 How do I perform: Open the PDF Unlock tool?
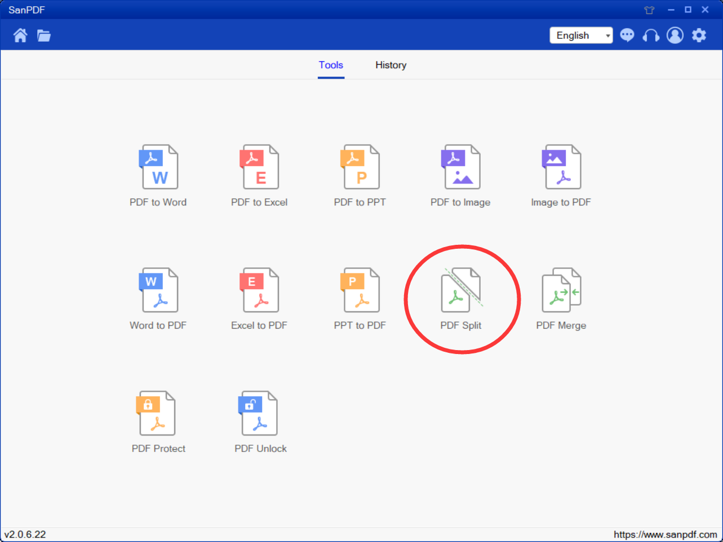[259, 421]
